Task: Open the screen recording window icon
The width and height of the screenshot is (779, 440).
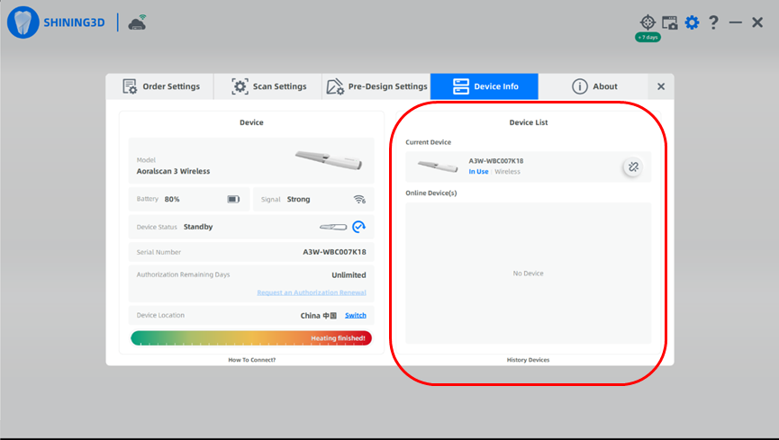Action: coord(669,22)
